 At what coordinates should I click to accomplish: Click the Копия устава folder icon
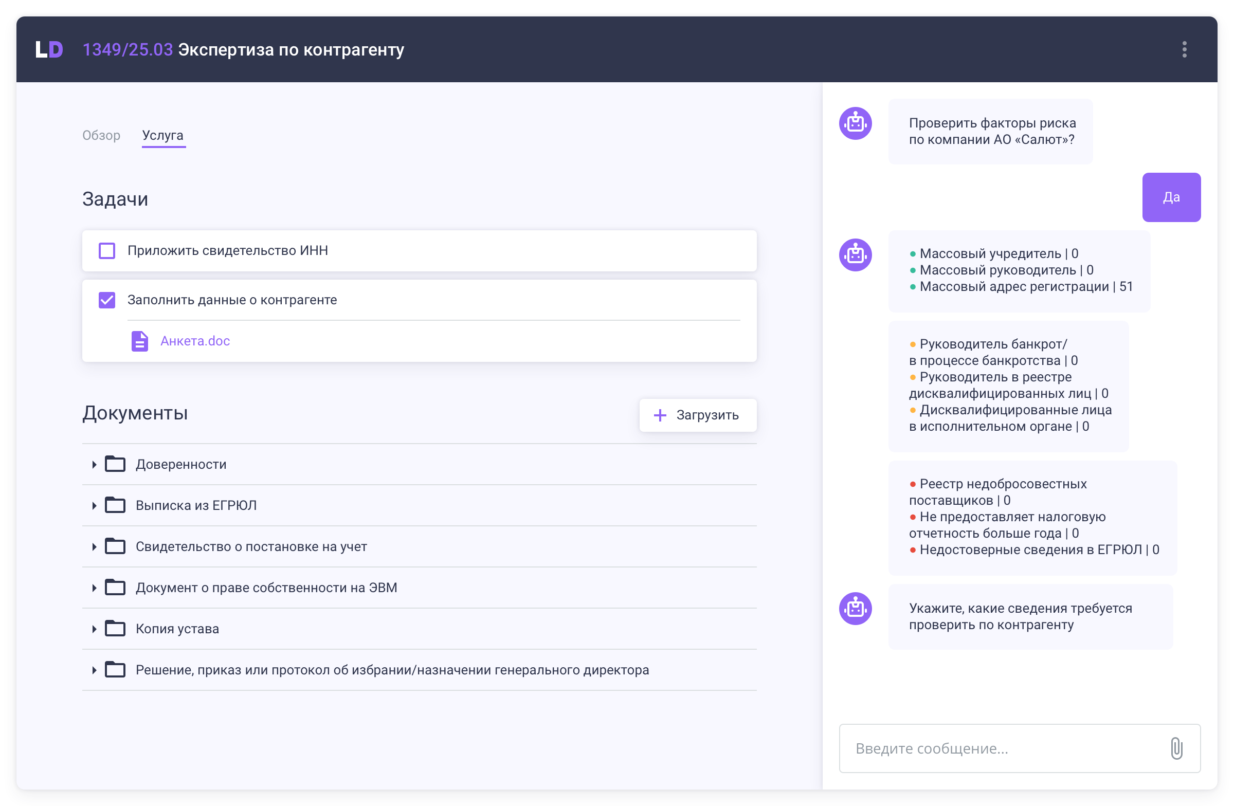click(115, 628)
